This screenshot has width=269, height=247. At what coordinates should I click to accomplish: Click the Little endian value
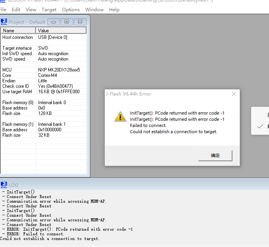click(42, 81)
